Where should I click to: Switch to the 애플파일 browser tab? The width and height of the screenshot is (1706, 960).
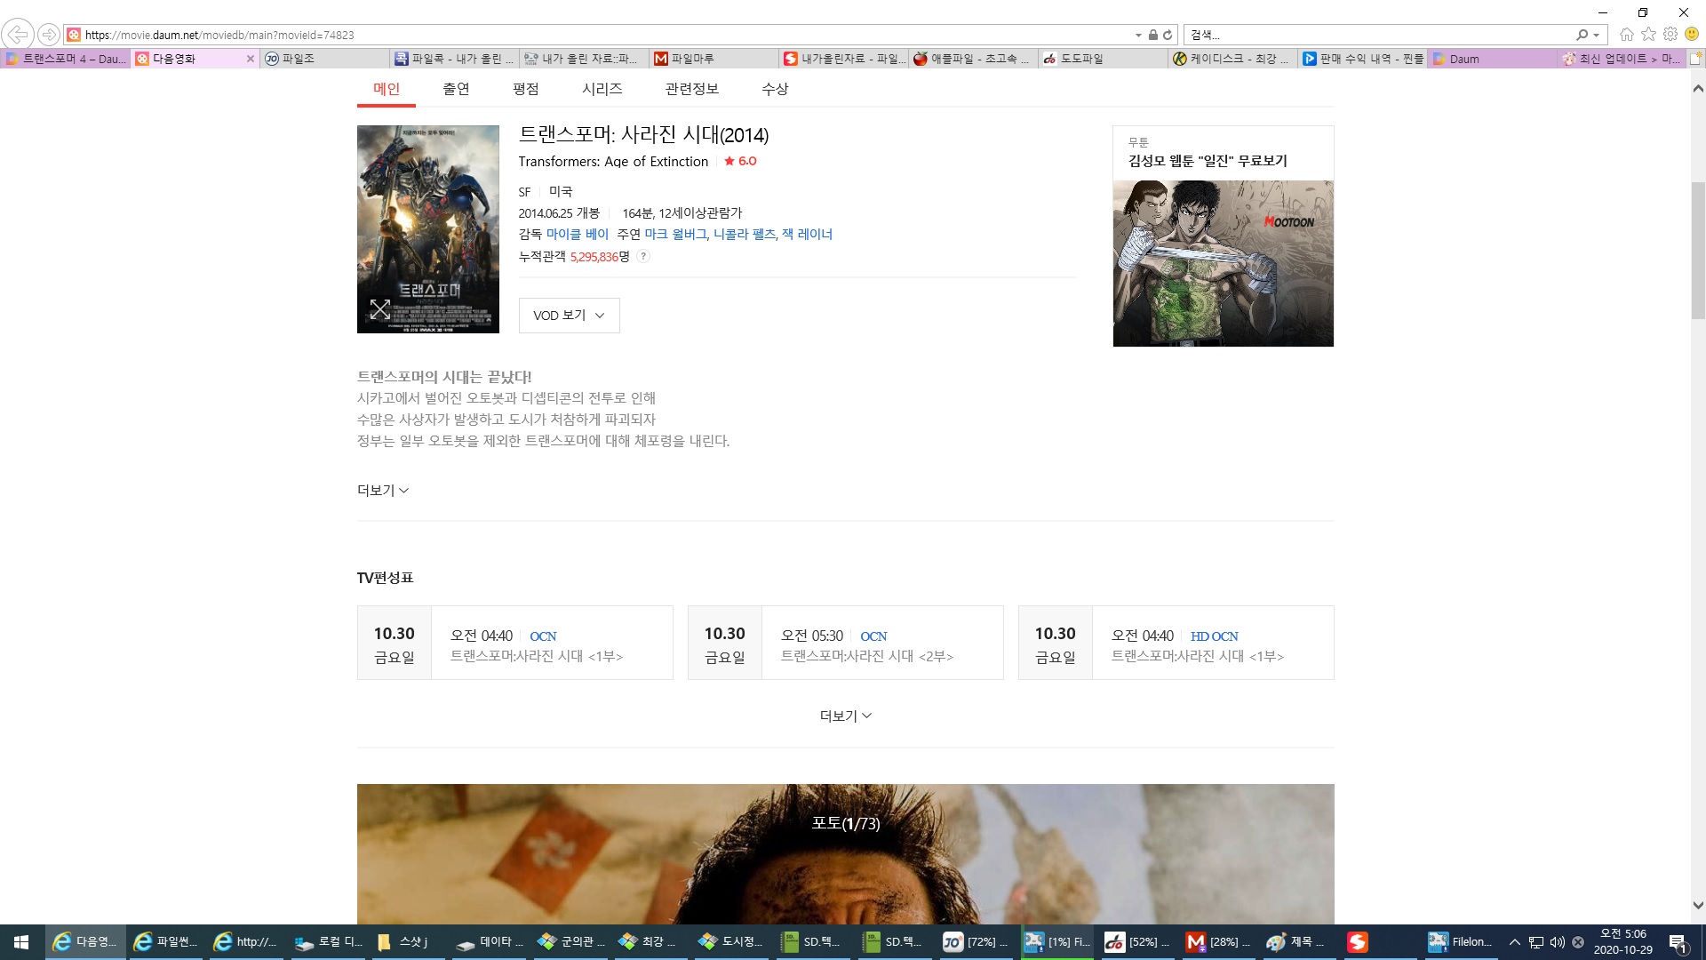[973, 59]
